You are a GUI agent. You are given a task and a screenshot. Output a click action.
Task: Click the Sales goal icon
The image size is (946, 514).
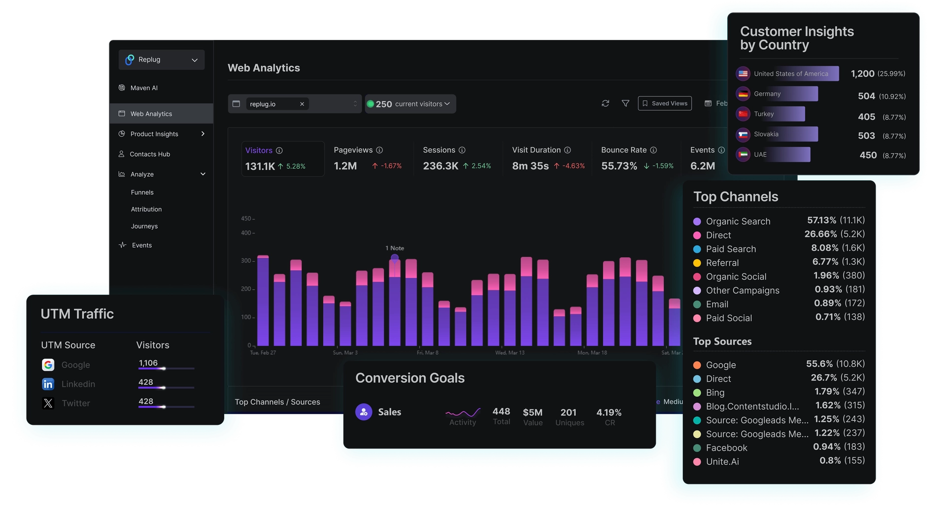coord(364,412)
